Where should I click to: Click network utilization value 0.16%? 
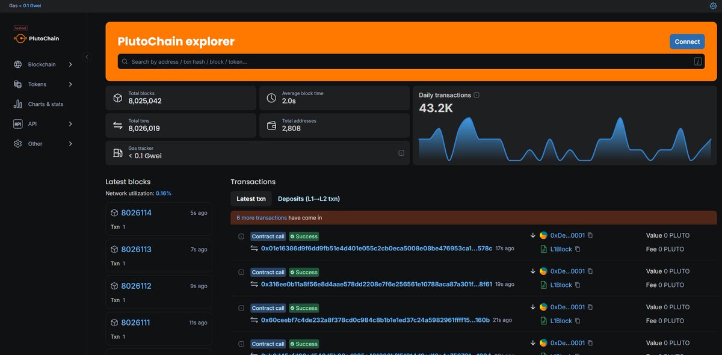(164, 193)
